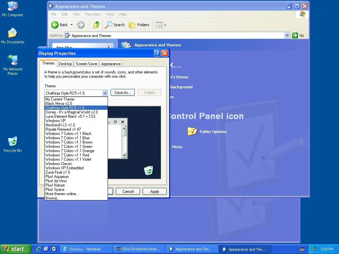The height and width of the screenshot is (254, 339).
Task: Open DDoS Protected Hosting taskbar button
Action: click(139, 249)
